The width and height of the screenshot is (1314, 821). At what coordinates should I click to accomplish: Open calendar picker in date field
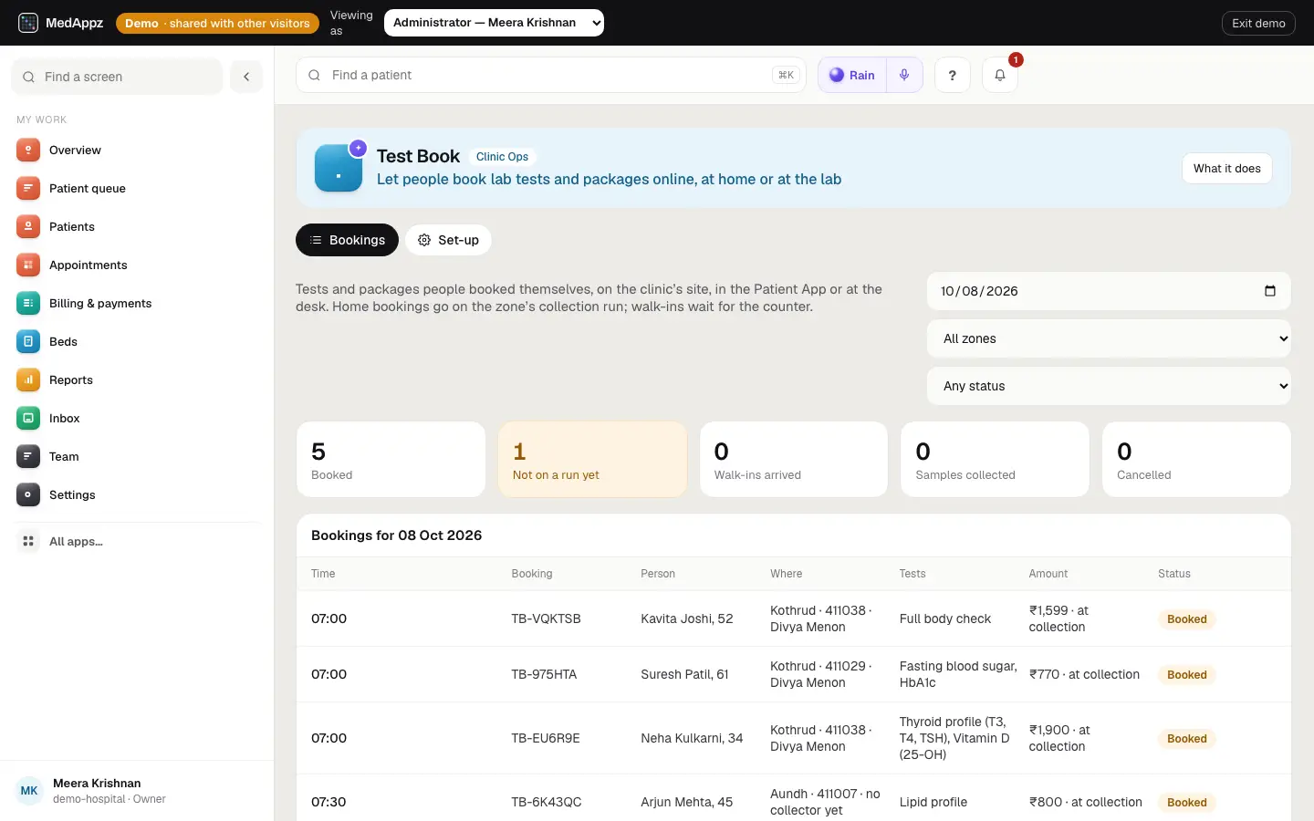[x=1269, y=291]
